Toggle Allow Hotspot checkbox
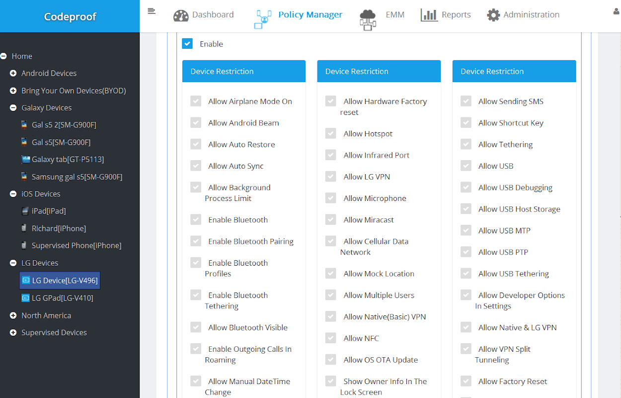621x398 pixels. click(331, 133)
